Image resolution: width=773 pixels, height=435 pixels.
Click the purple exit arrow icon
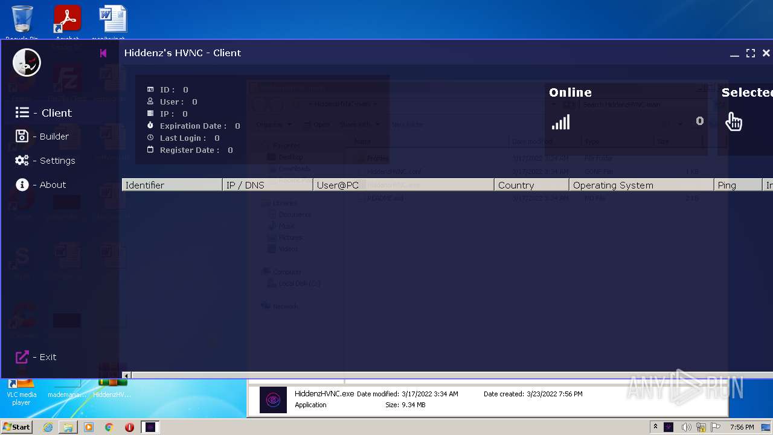22,357
